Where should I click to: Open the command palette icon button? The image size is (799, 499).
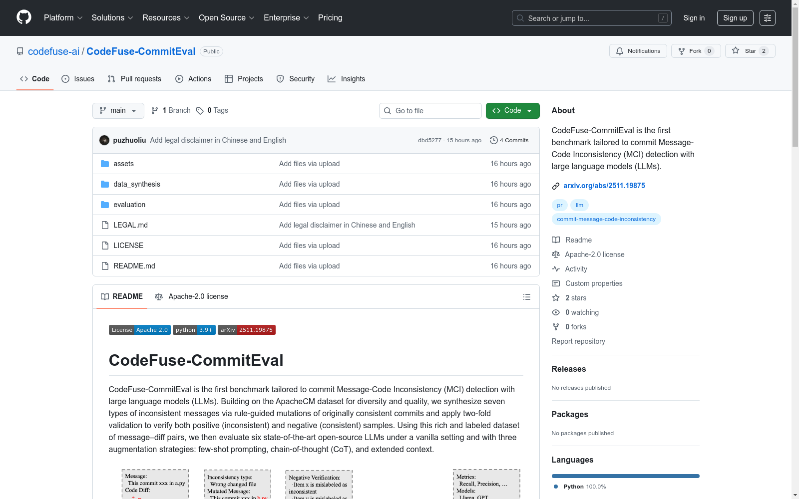(x=768, y=18)
